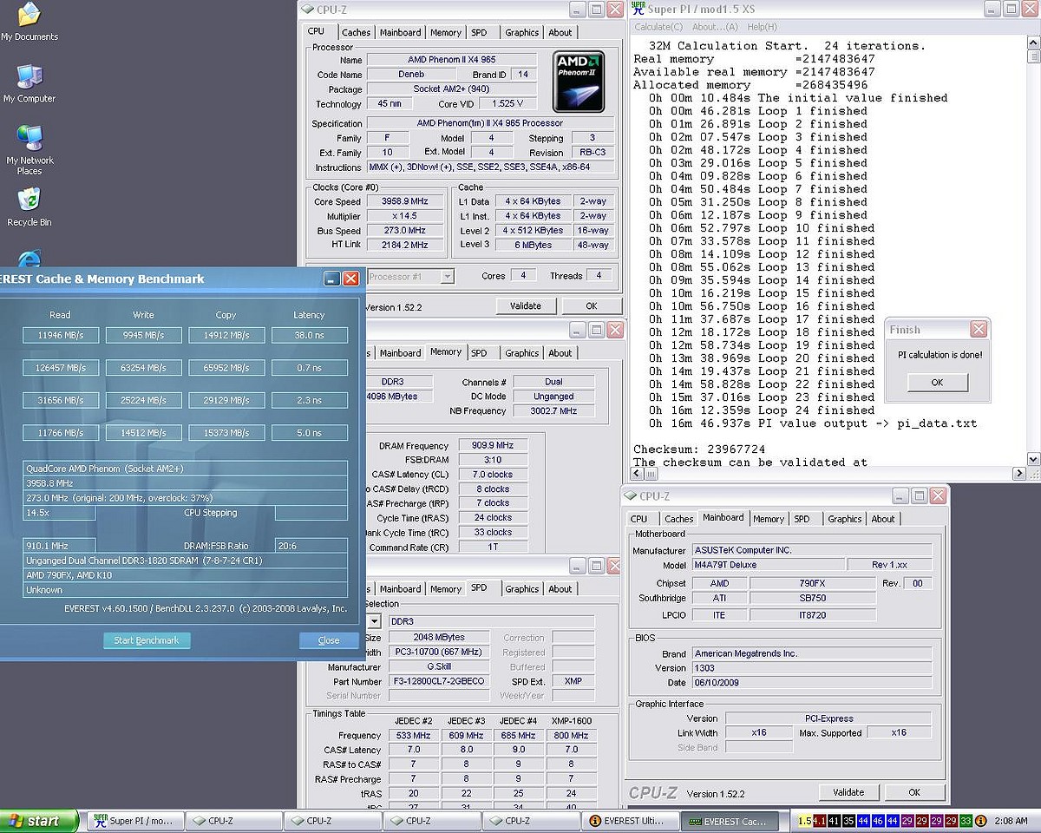Image resolution: width=1041 pixels, height=833 pixels.
Task: Click the Super PI vertical scrollbar down arrow
Action: (1033, 459)
